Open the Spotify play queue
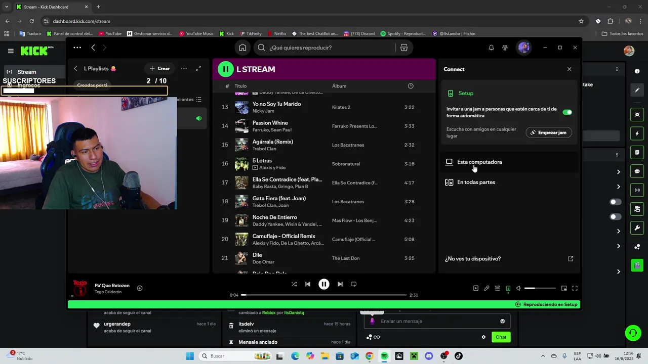This screenshot has width=648, height=364. [497, 288]
